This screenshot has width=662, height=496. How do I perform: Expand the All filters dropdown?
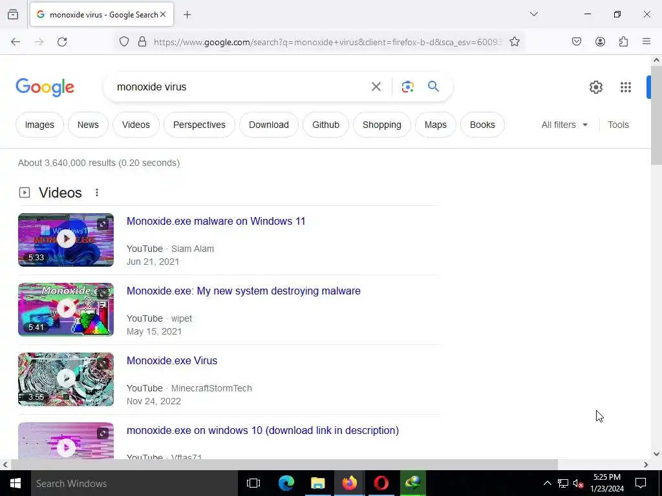(x=564, y=125)
